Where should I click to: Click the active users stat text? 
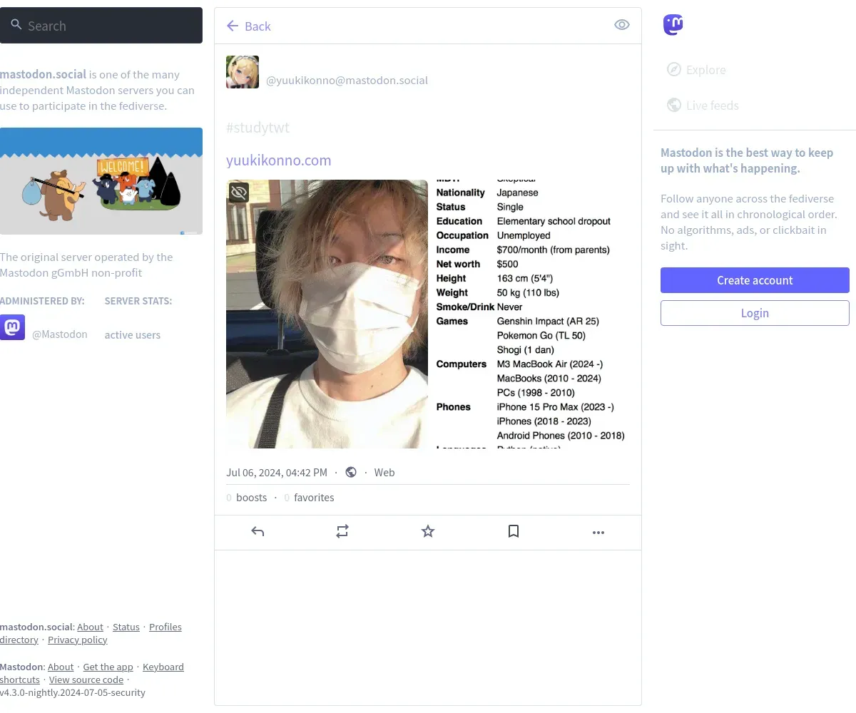[x=133, y=335]
